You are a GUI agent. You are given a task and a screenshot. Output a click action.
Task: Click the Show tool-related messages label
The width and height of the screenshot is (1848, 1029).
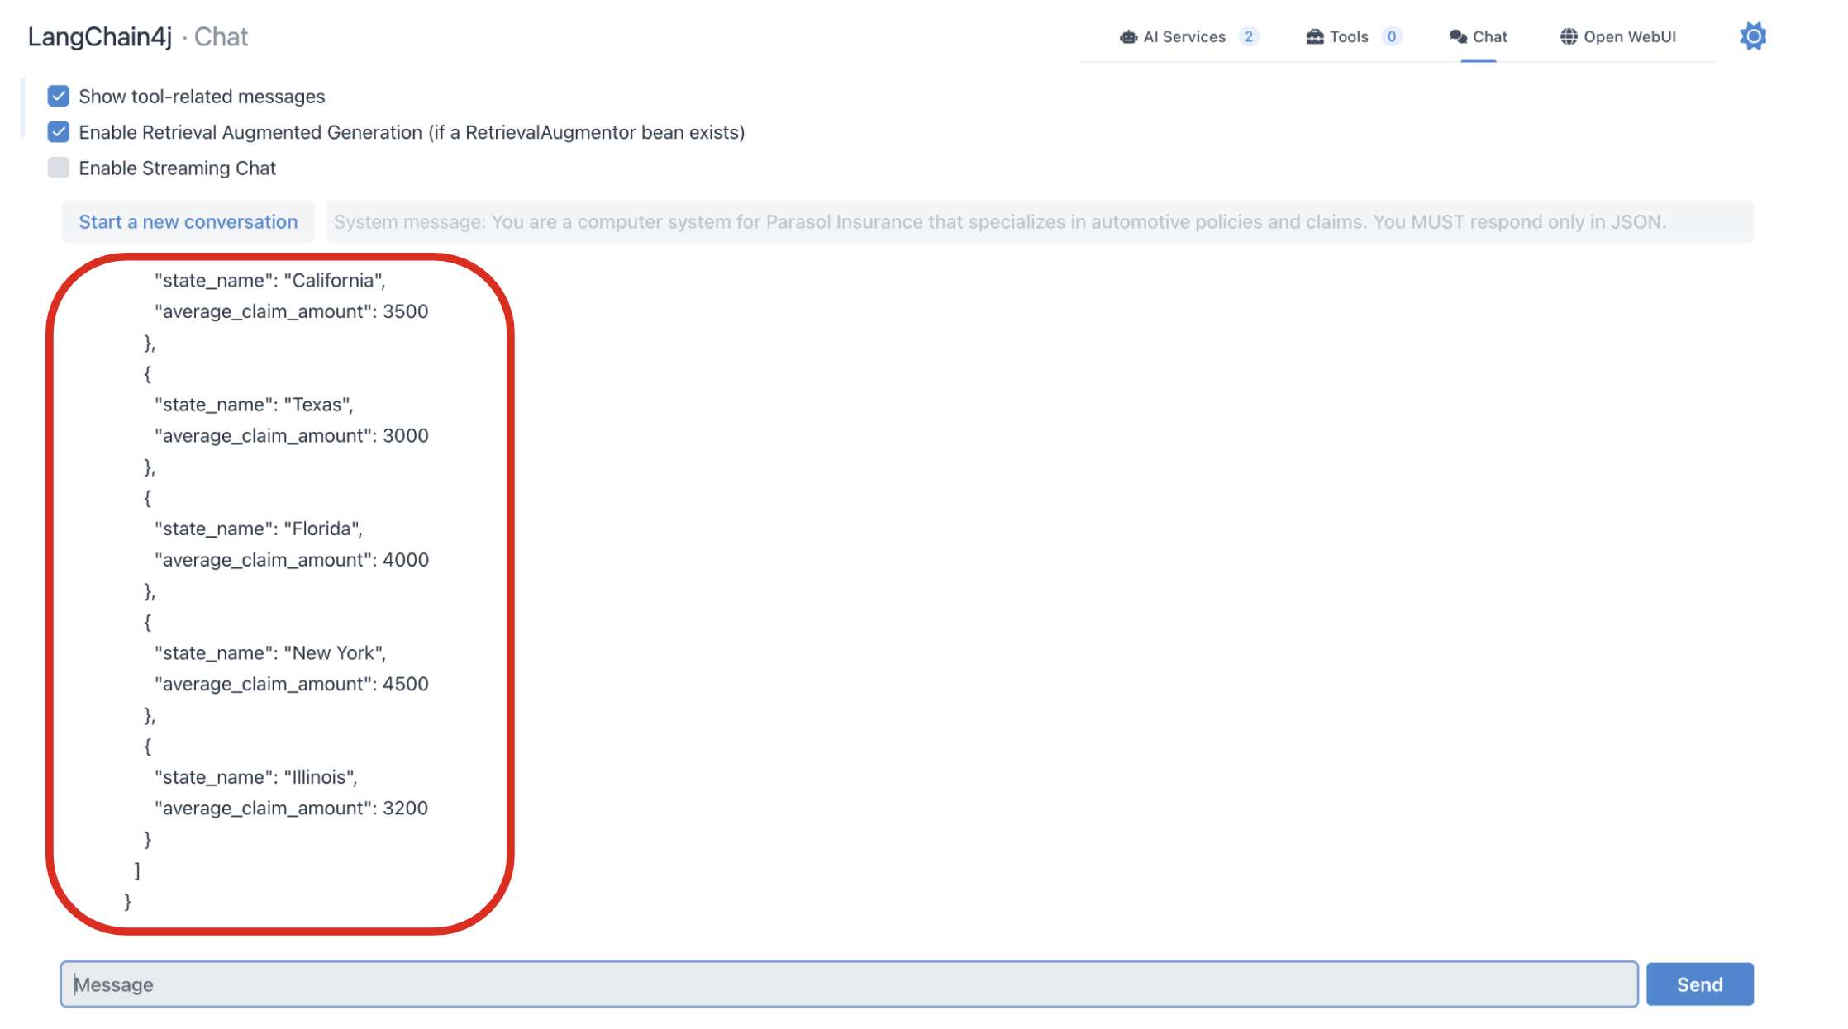[202, 97]
